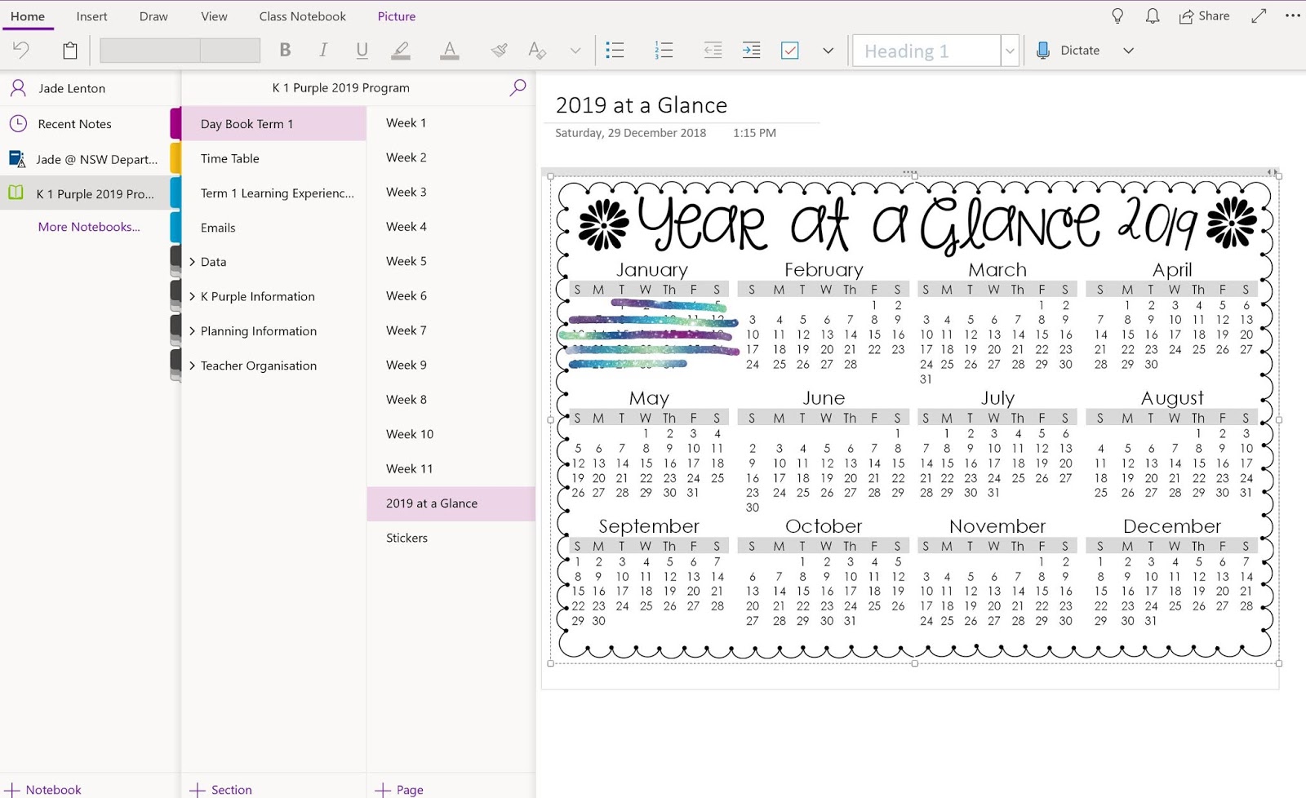Open search in the page list
Image resolution: width=1306 pixels, height=798 pixels.
click(518, 87)
